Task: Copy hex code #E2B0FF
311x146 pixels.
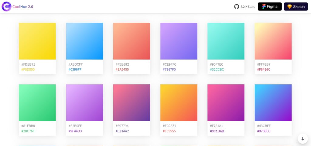Action: point(75,126)
